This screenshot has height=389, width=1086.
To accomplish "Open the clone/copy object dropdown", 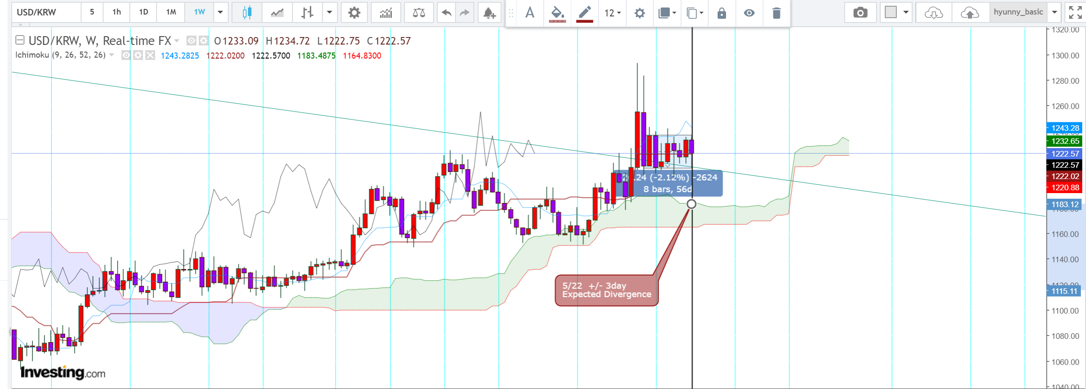I will (x=695, y=13).
